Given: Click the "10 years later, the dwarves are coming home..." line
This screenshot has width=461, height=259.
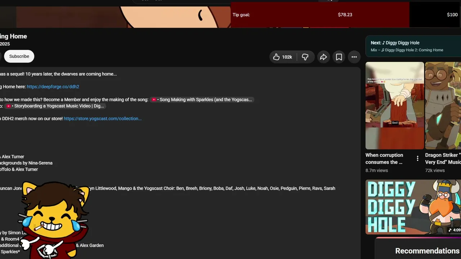Looking at the screenshot, I should (71, 74).
